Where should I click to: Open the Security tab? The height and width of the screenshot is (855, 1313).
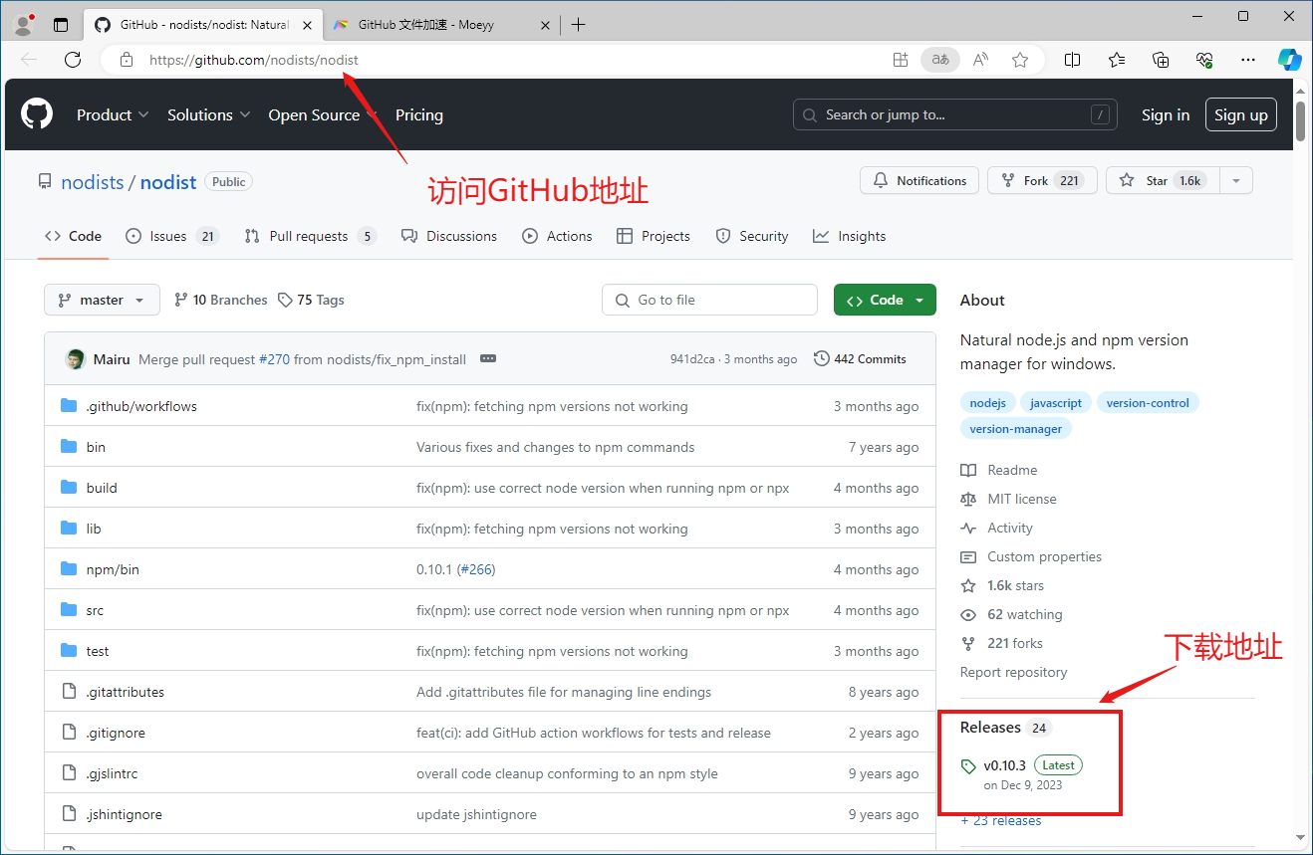pos(752,236)
